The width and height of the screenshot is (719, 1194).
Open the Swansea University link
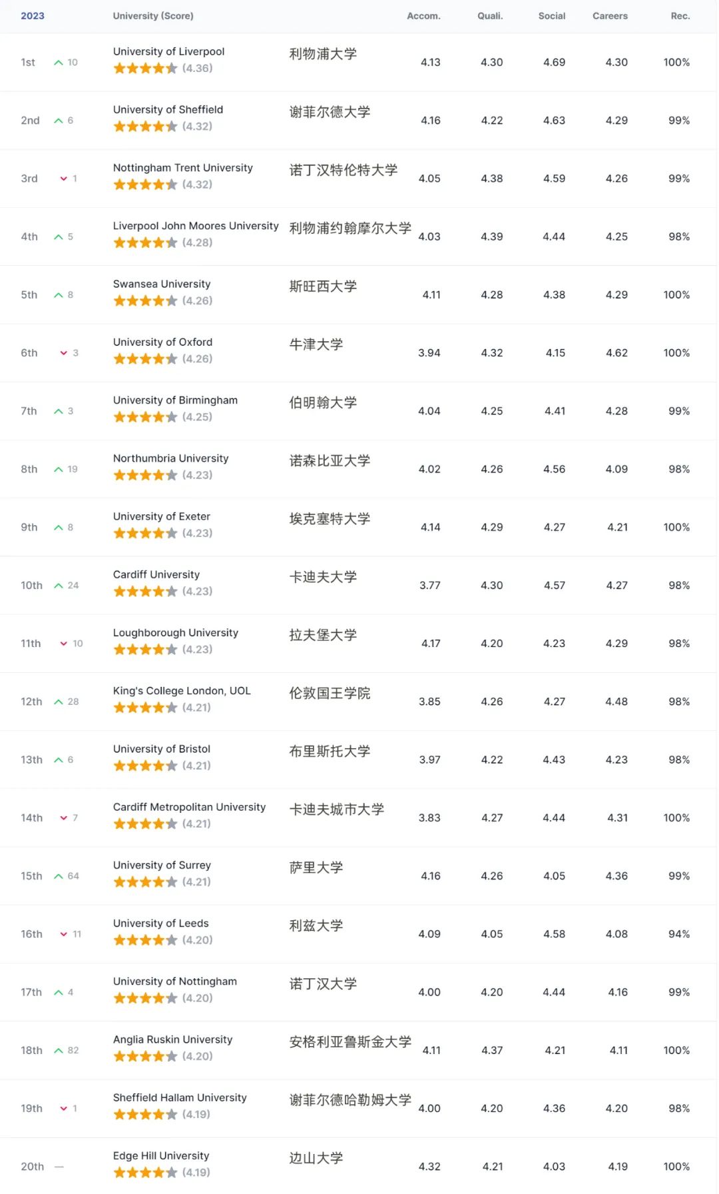coord(162,284)
